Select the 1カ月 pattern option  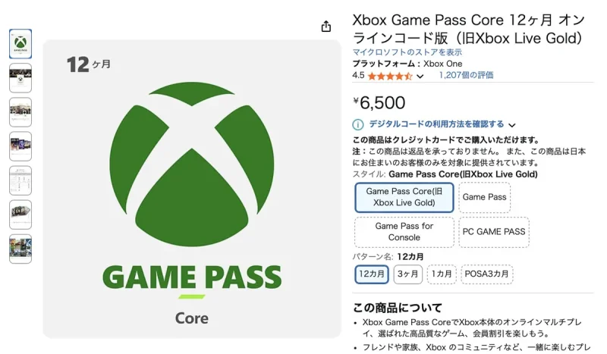pyautogui.click(x=442, y=274)
